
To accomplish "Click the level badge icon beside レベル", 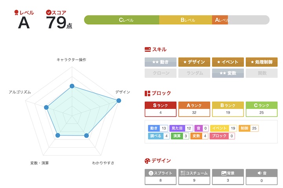I will (17, 13).
